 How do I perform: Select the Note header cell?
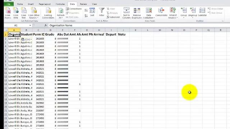(124, 34)
